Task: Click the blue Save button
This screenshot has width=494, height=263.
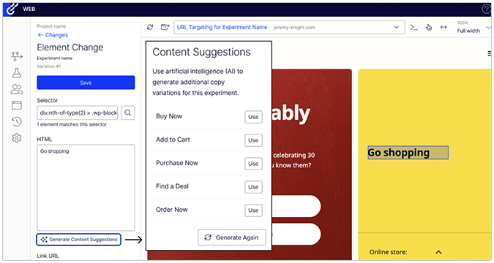Action: 86,83
